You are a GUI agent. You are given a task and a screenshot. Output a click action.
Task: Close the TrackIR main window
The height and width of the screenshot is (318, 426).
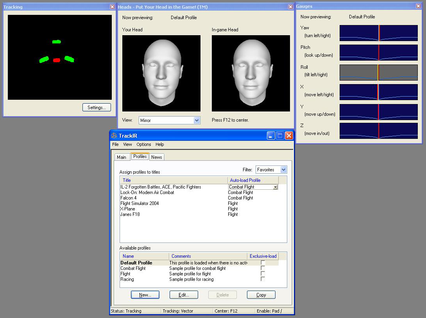[x=289, y=136]
